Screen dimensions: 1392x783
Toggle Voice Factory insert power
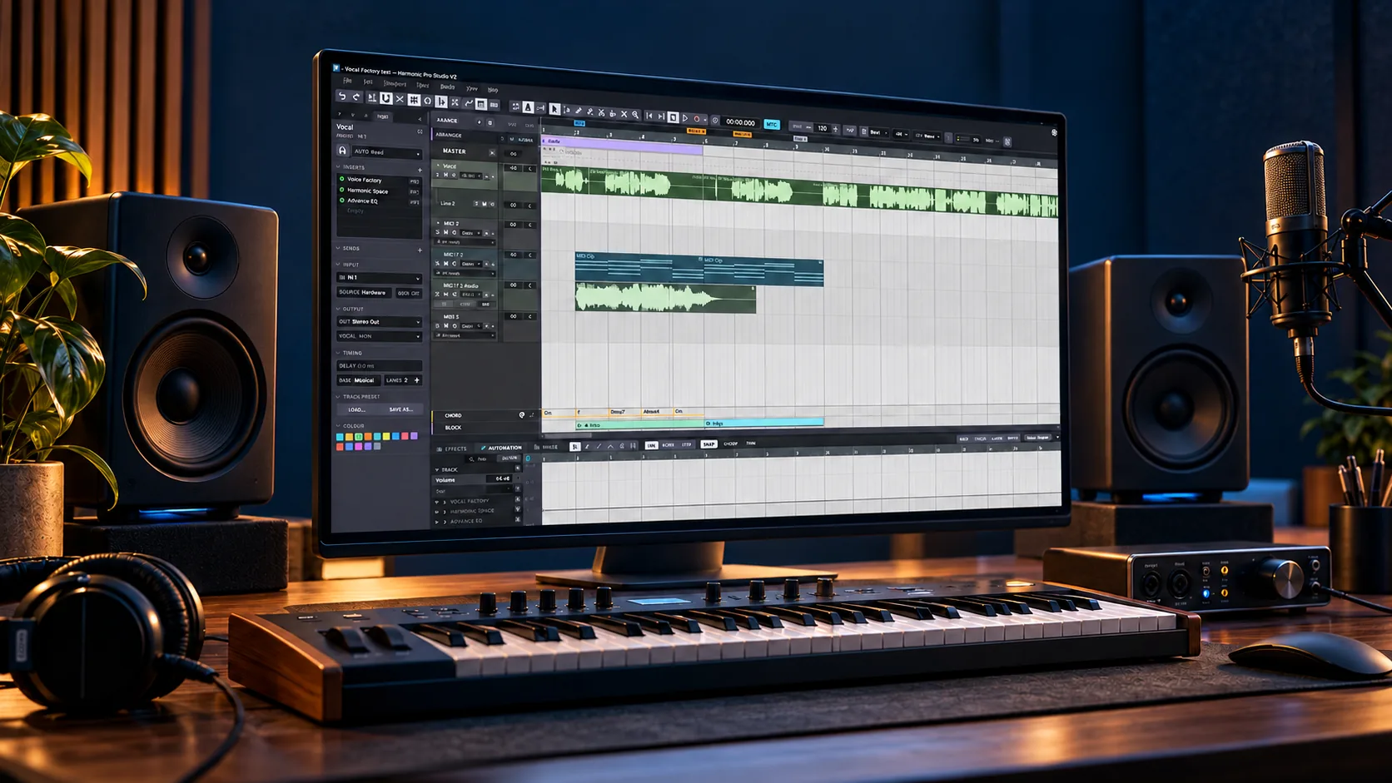coord(342,179)
